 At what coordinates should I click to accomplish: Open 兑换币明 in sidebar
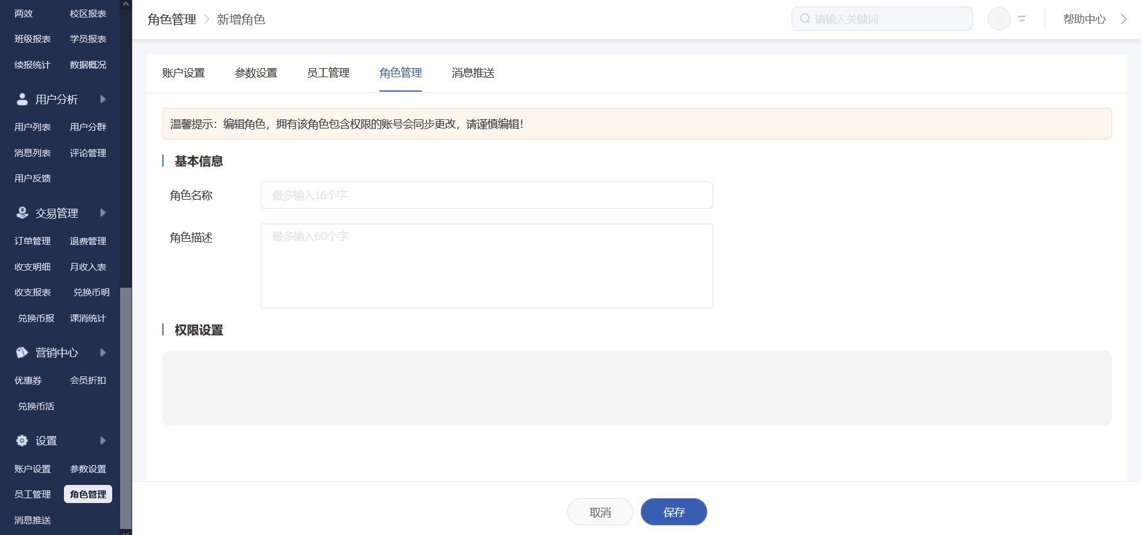(x=92, y=292)
